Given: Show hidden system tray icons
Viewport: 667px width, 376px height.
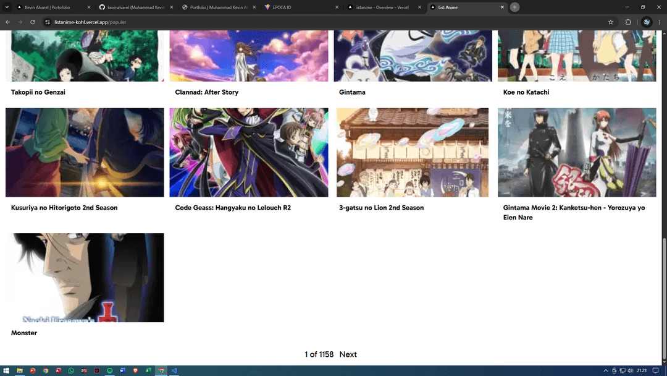Looking at the screenshot, I should pyautogui.click(x=605, y=370).
